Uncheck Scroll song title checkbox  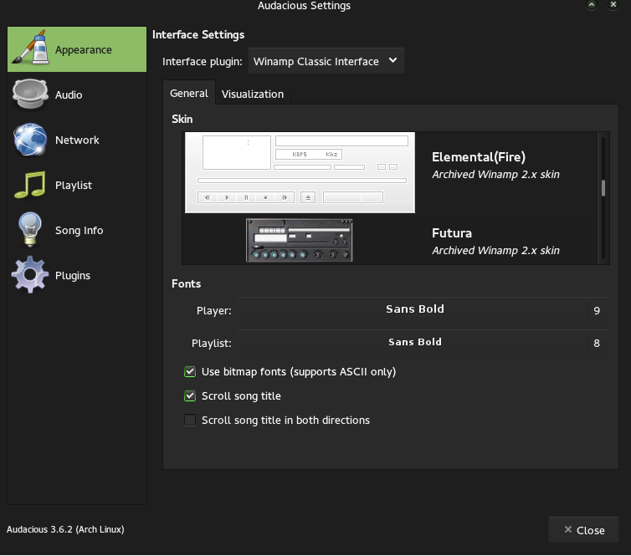point(190,396)
